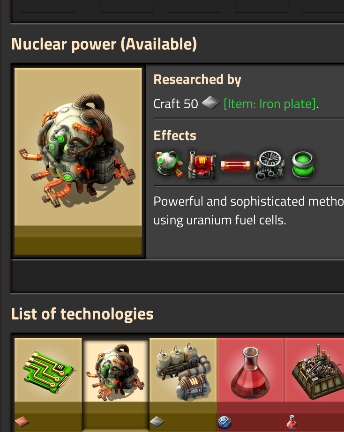Click the iron plate icon under steam power card

(157, 422)
